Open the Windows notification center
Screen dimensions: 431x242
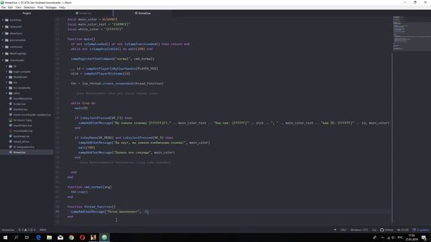pos(424,237)
